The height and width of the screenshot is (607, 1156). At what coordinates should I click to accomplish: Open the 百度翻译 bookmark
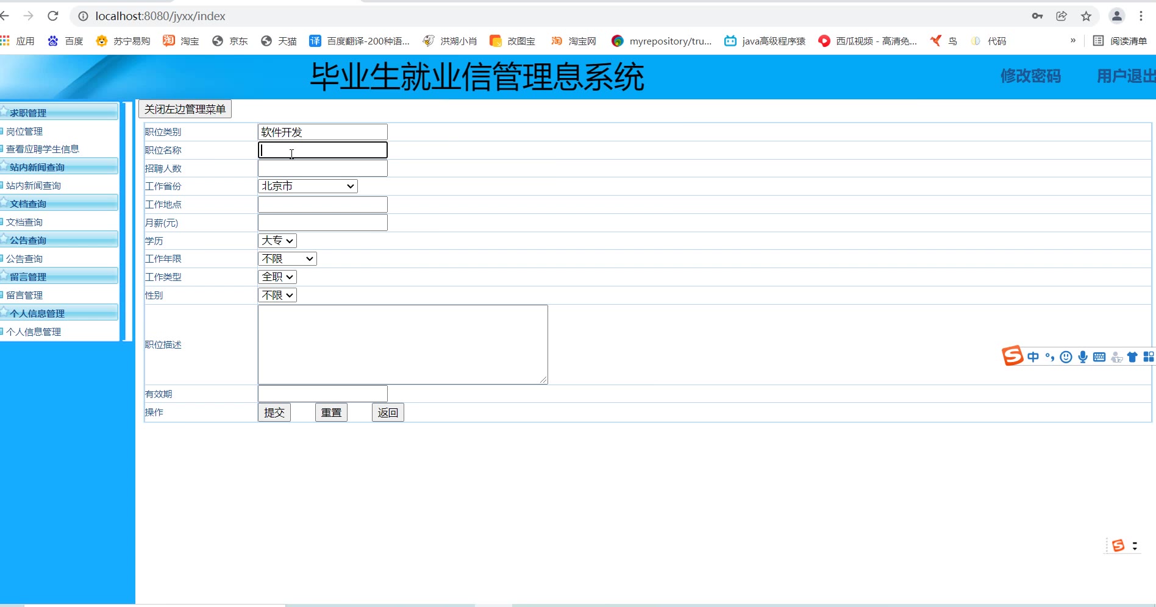(360, 41)
